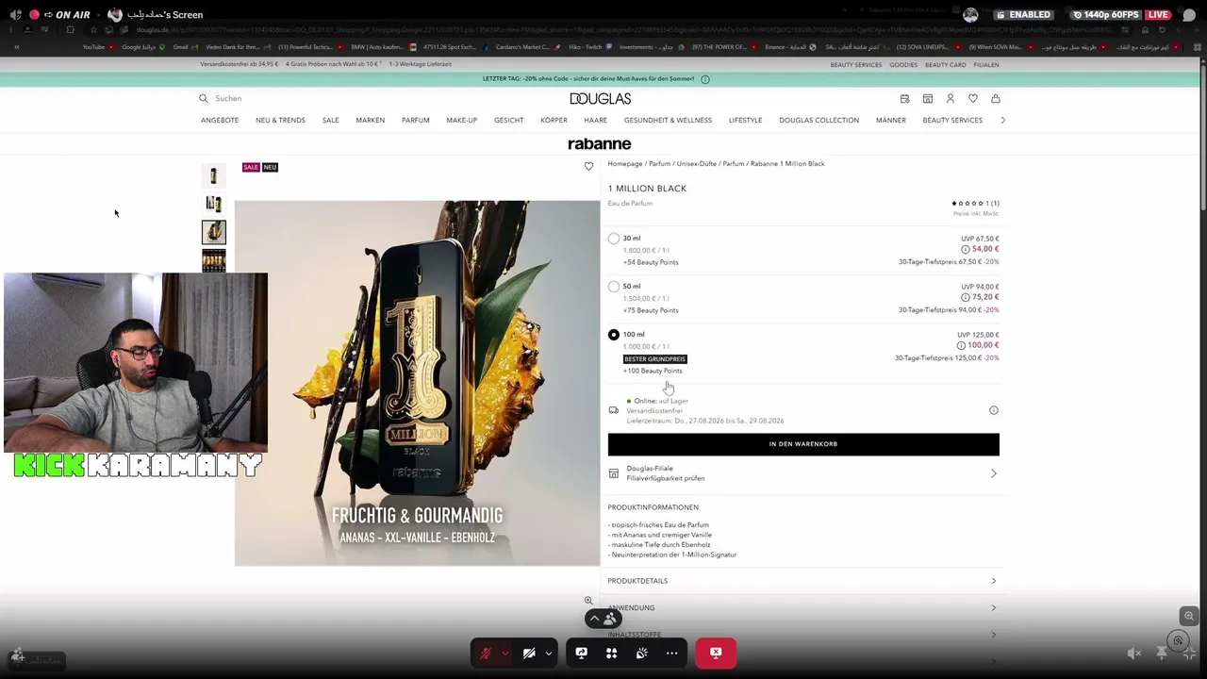
Task: Click BEAUTY CARD in top utility bar
Action: [x=946, y=65]
